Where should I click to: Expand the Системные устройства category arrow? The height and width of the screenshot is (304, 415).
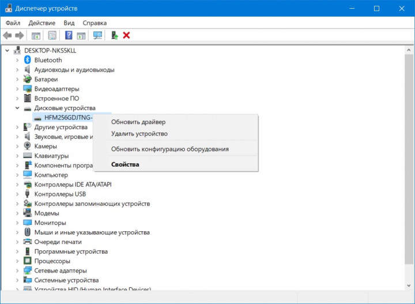(17, 280)
